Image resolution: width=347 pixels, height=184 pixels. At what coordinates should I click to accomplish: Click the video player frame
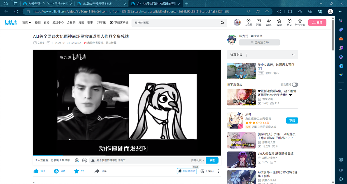click(127, 103)
